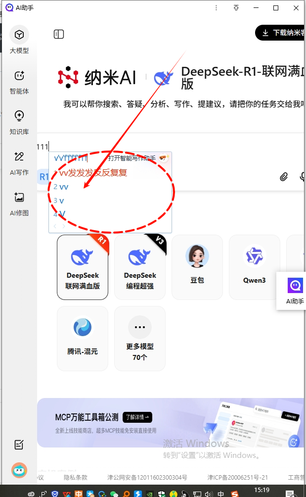Click the volume speaker icon in the taskbar

point(209,494)
